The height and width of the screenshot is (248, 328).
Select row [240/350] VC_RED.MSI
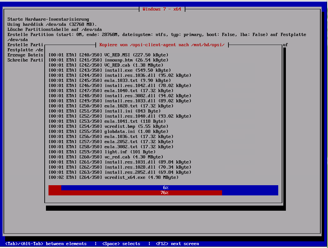click(x=108, y=55)
